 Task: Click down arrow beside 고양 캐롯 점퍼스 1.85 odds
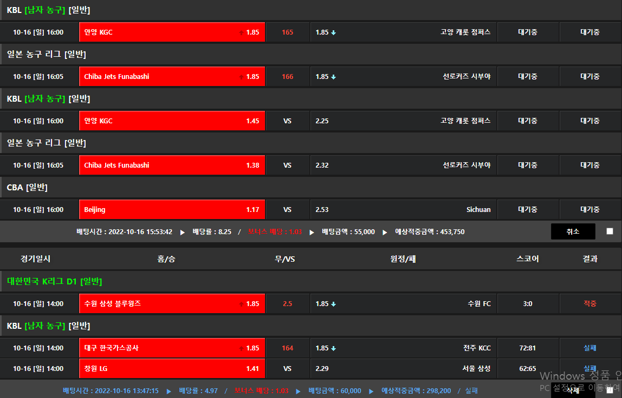tap(334, 32)
